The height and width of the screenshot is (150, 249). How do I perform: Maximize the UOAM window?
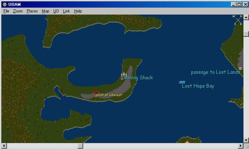239,5
